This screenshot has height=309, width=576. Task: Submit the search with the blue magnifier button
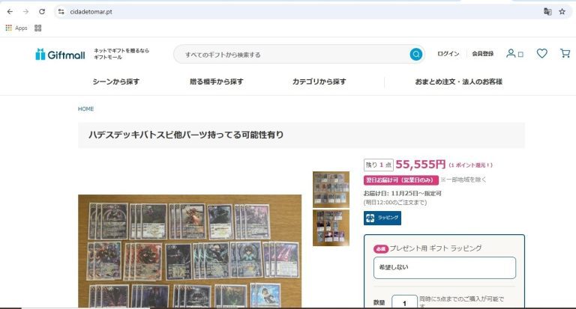415,55
